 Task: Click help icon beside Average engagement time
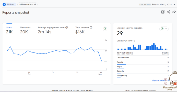tap(67, 27)
